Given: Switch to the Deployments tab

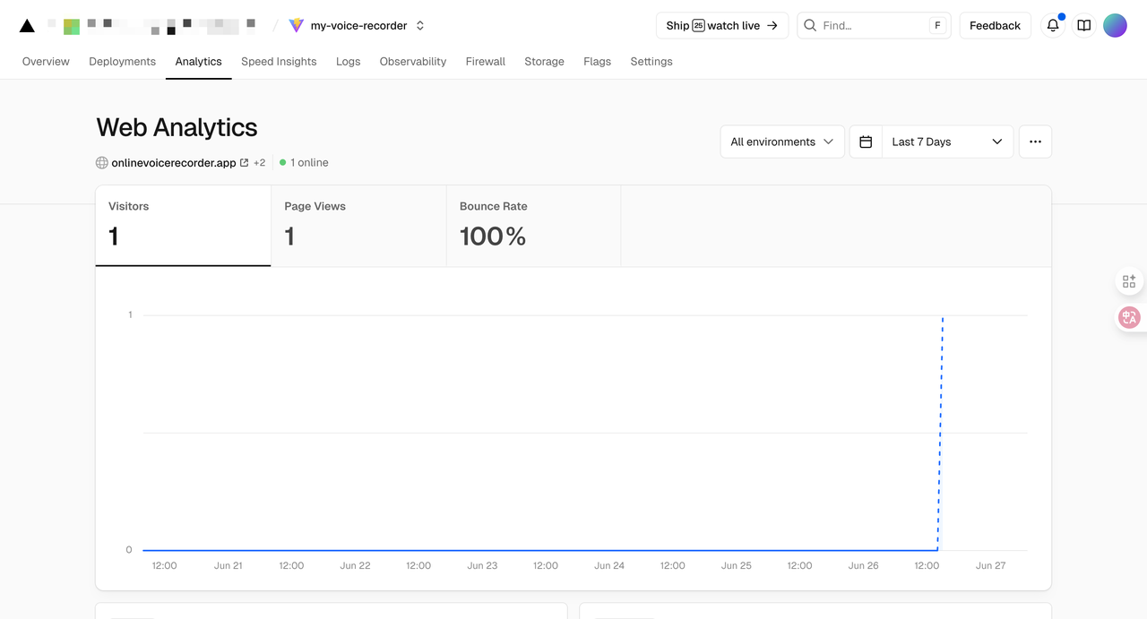Looking at the screenshot, I should point(122,62).
